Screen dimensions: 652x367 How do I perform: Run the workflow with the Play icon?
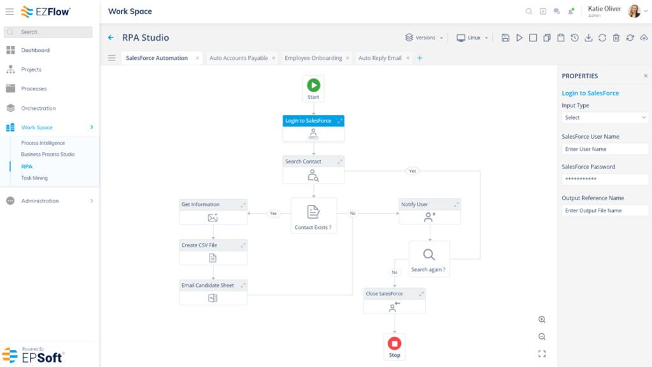pyautogui.click(x=519, y=38)
